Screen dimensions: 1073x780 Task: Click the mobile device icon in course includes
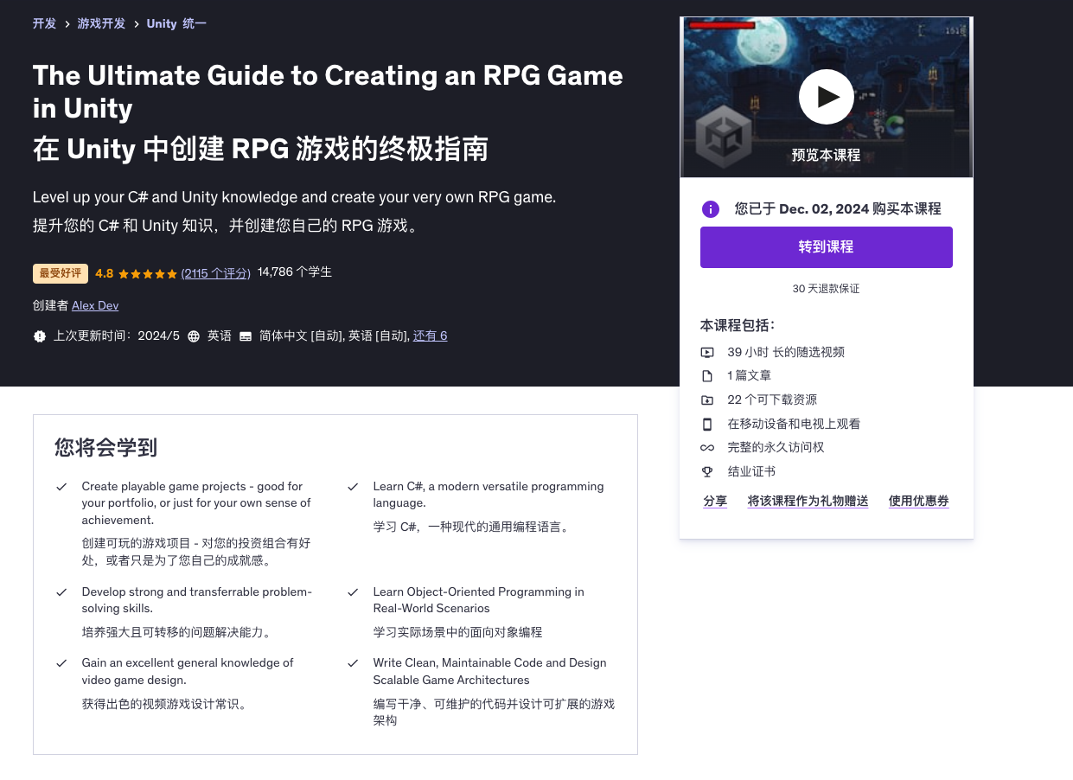coord(707,424)
